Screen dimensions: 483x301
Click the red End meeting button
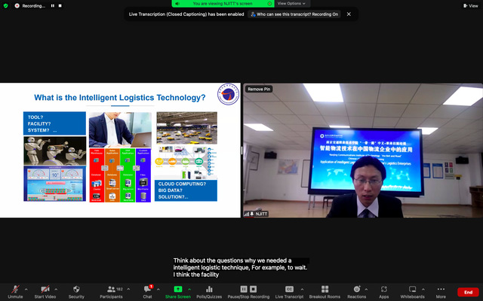click(468, 292)
